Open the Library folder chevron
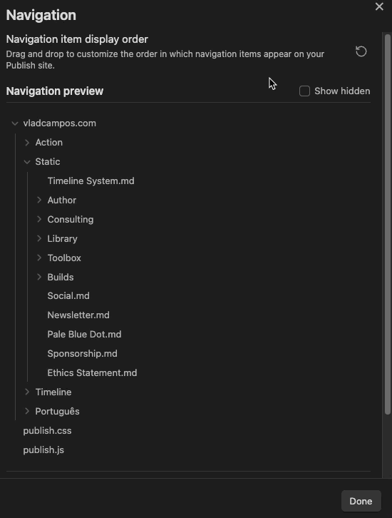Viewport: 392px width, 518px height. (39, 238)
